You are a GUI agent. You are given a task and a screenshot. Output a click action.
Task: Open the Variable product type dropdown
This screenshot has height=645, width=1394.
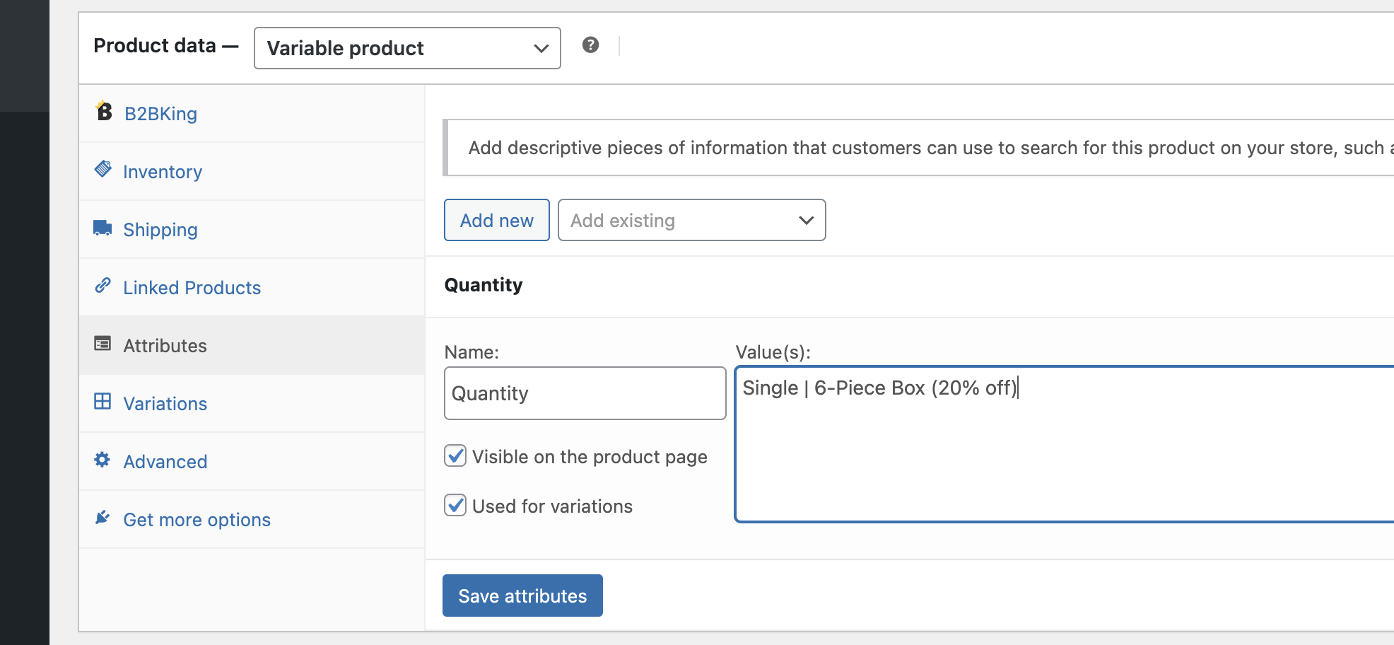[x=407, y=48]
